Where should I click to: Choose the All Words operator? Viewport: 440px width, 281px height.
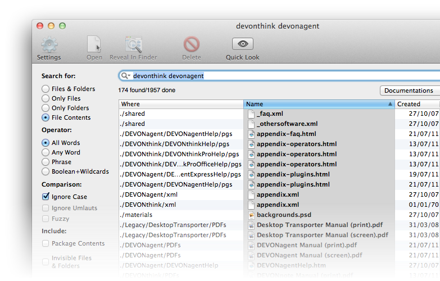click(46, 143)
